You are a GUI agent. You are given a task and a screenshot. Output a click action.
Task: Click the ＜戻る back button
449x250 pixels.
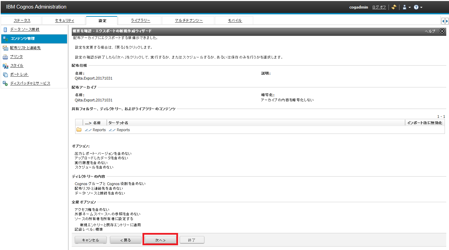tap(125, 240)
